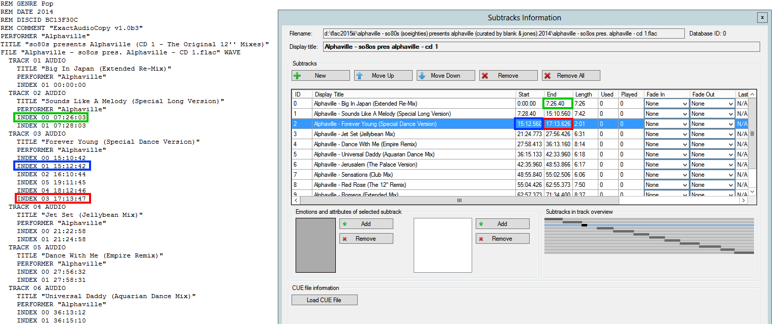The height and width of the screenshot is (324, 781).
Task: Click Remove beside the white attributes list
Action: pos(503,239)
